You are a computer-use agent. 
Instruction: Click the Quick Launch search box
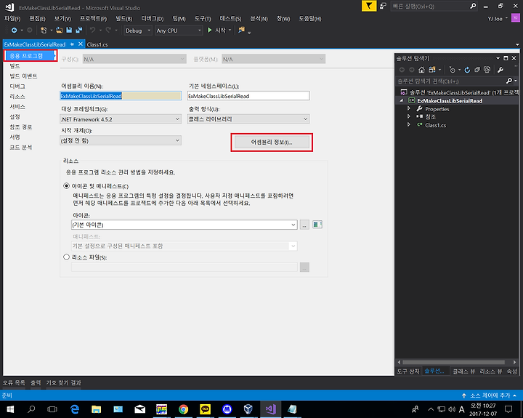[x=434, y=6]
